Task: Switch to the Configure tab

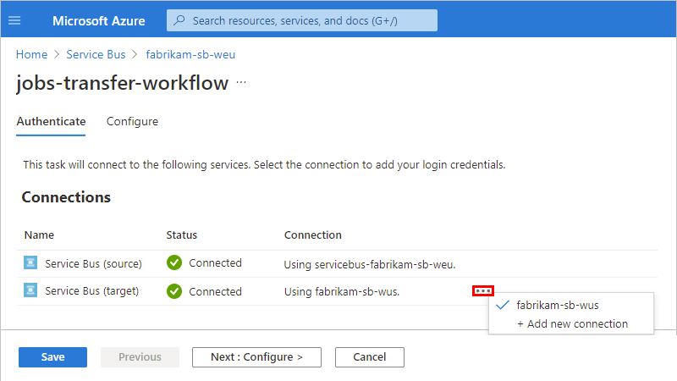Action: 132,121
